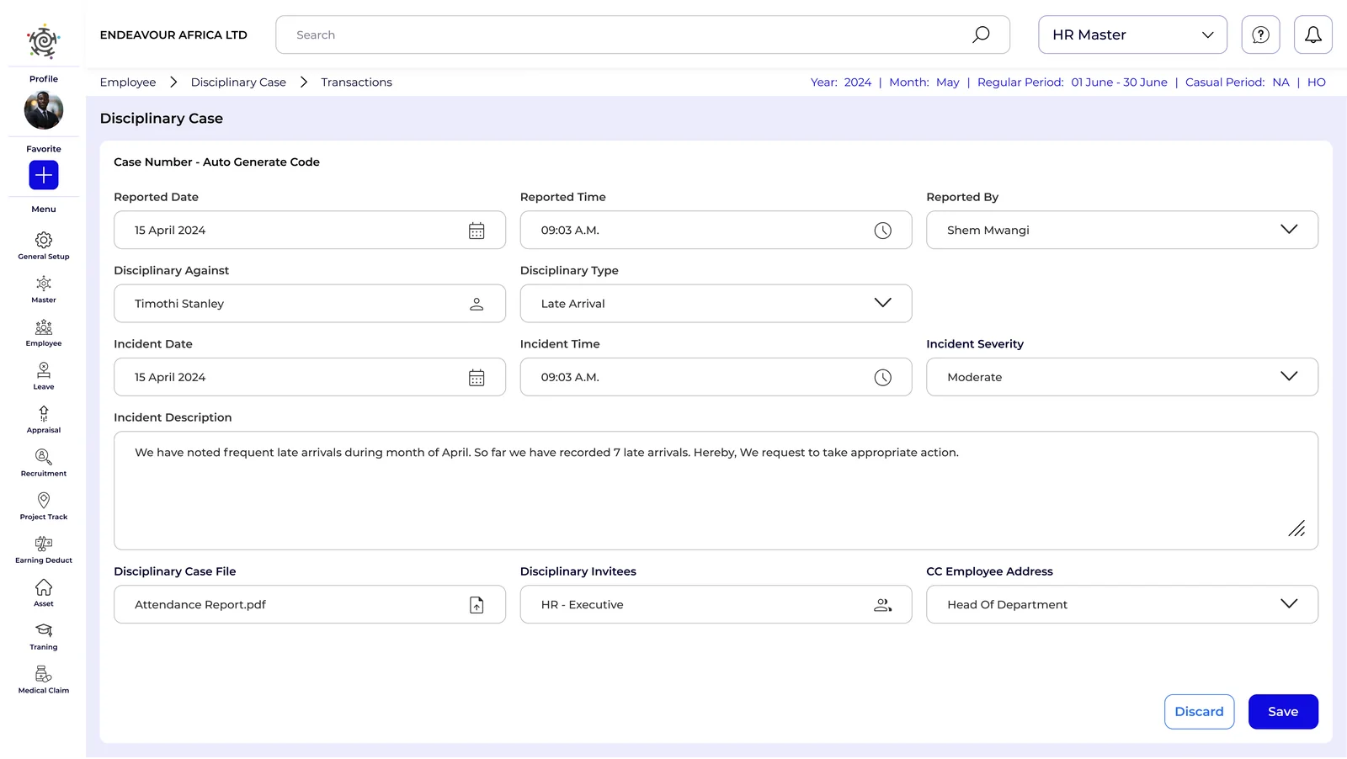1347x759 pixels.
Task: Click the upload icon in Disciplinary Case File
Action: pyautogui.click(x=477, y=605)
